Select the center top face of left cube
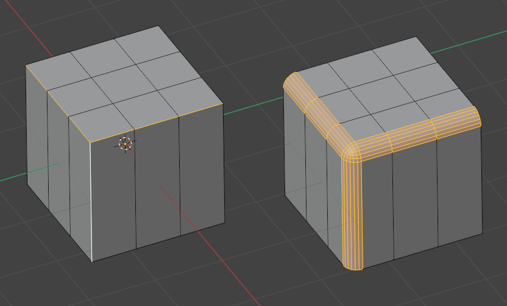This screenshot has width=507, height=306. (x=124, y=84)
